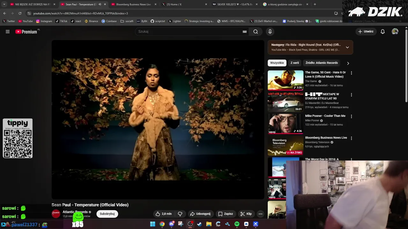Open Twitter bookmark

point(9,21)
